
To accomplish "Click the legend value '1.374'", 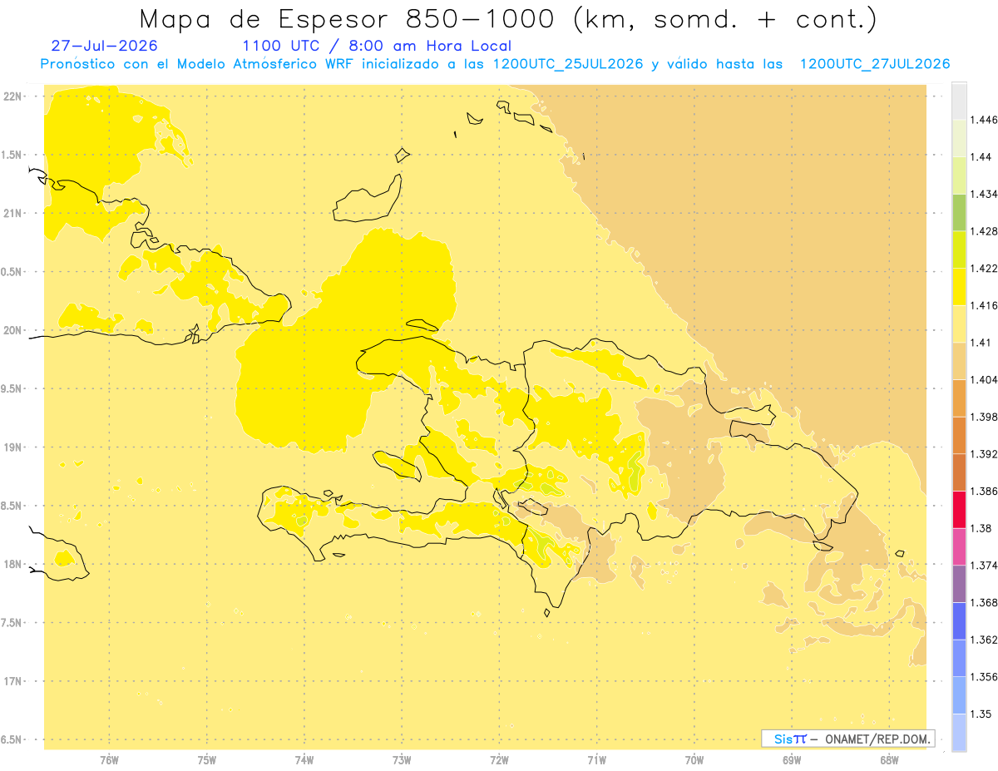I will 983,566.
